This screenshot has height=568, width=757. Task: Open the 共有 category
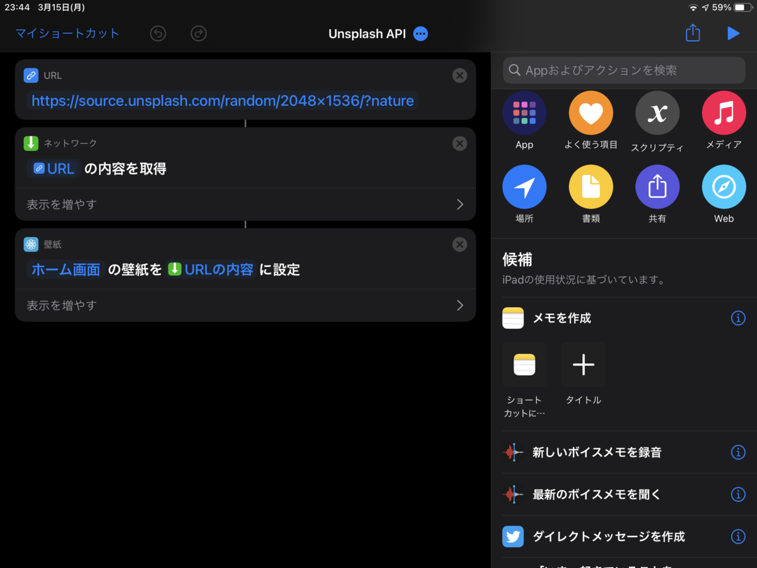pos(657,194)
